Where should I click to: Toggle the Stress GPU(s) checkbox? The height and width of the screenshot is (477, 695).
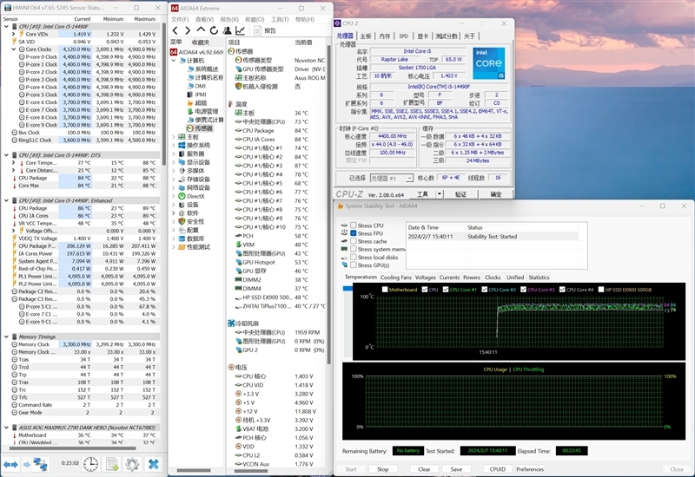pyautogui.click(x=352, y=265)
